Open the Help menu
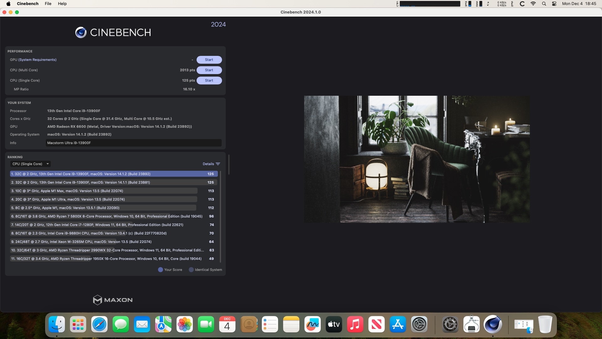 coord(62,4)
